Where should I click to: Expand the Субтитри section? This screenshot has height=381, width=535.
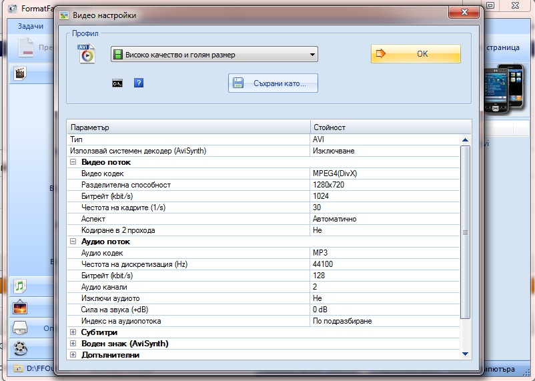pos(73,332)
